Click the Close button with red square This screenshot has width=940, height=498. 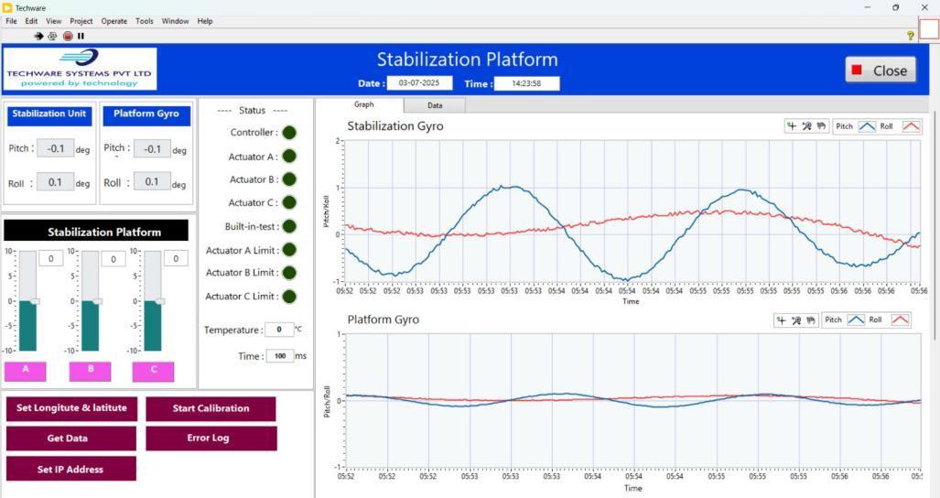[x=881, y=70]
